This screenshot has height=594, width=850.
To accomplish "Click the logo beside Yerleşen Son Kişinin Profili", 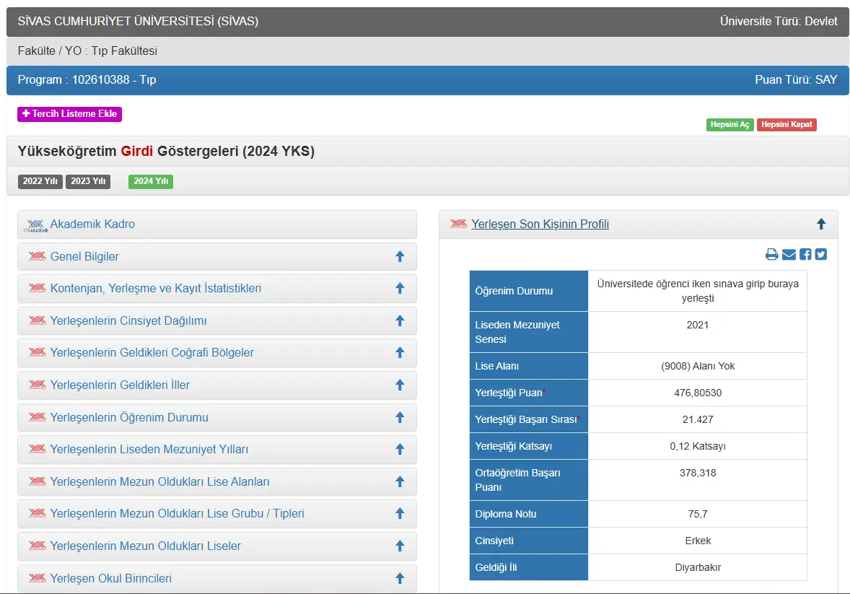I will click(459, 224).
